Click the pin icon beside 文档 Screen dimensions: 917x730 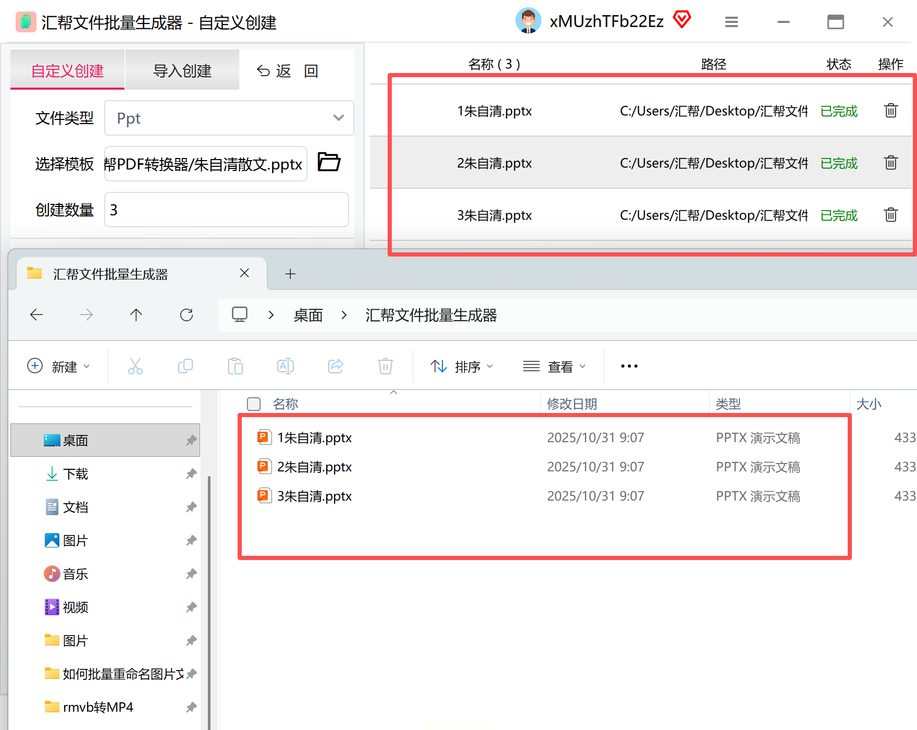(x=191, y=507)
